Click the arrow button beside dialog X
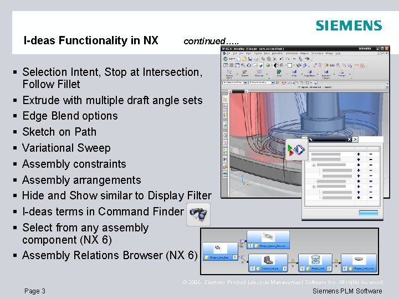 click(355, 140)
